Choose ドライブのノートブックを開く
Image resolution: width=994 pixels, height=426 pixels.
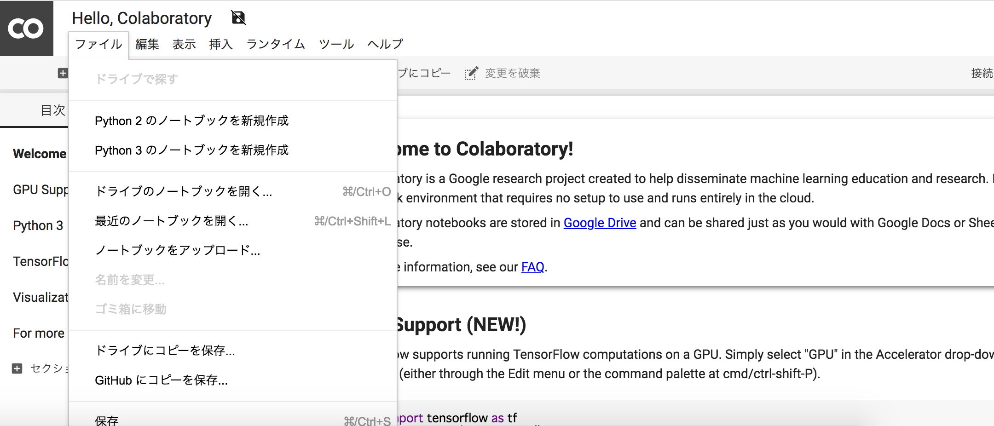(233, 191)
